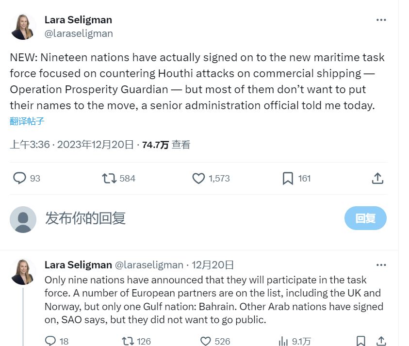The height and width of the screenshot is (346, 409).
Task: Open the more options menu on main tweet
Action: (381, 20)
